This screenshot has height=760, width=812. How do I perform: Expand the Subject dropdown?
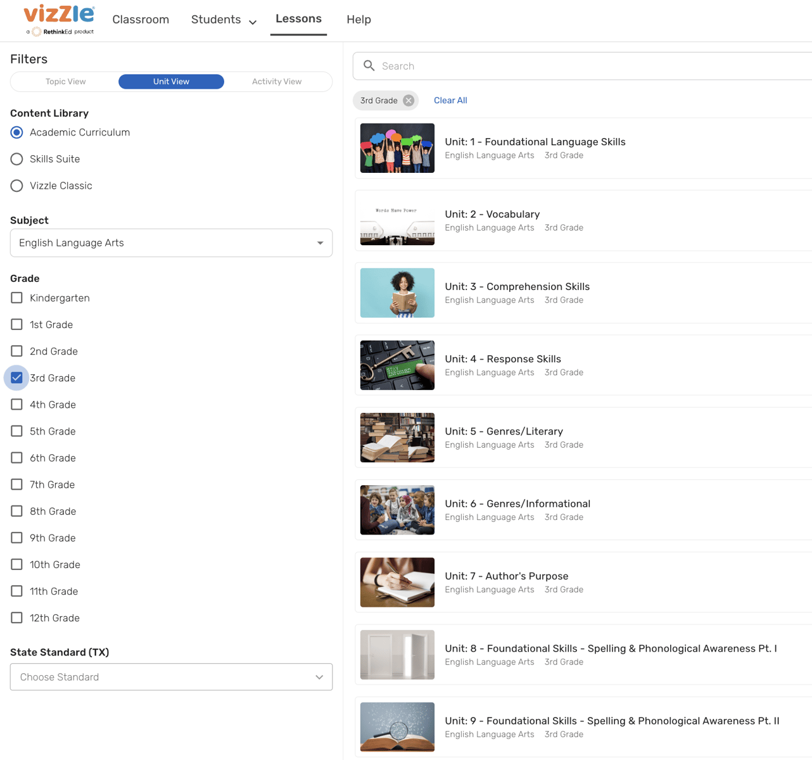tap(171, 243)
